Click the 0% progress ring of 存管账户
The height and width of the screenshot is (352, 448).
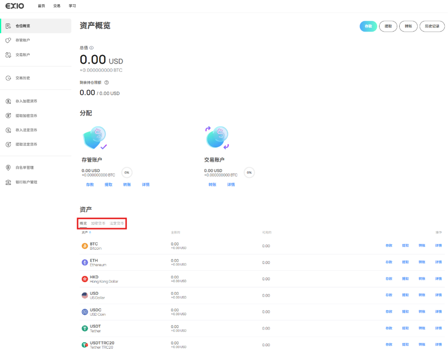127,173
